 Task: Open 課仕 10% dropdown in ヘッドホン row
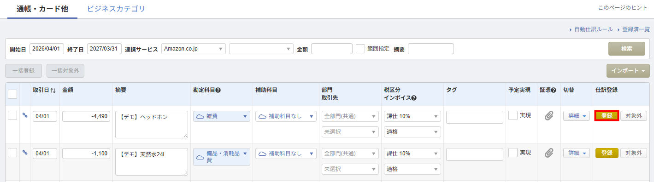point(412,116)
